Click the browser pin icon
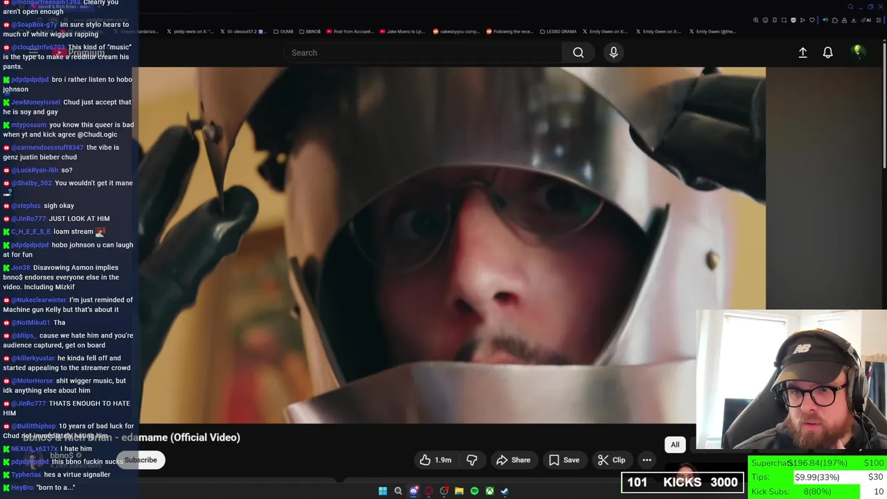This screenshot has height=499, width=887. (x=775, y=20)
